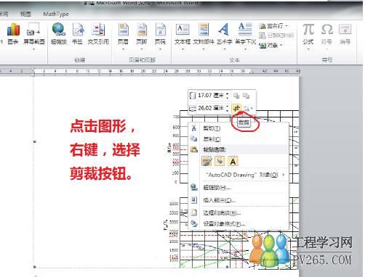Expand the Header (页眉) dropdown
The height and width of the screenshot is (277, 365).
point(123,49)
